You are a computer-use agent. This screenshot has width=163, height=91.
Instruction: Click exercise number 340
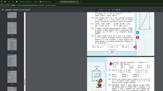coord(92,18)
